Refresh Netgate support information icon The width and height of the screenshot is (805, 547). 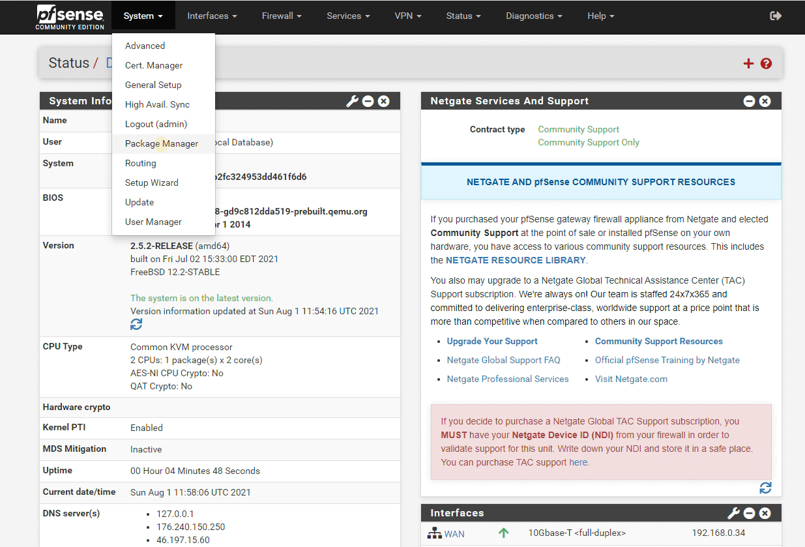(x=765, y=488)
